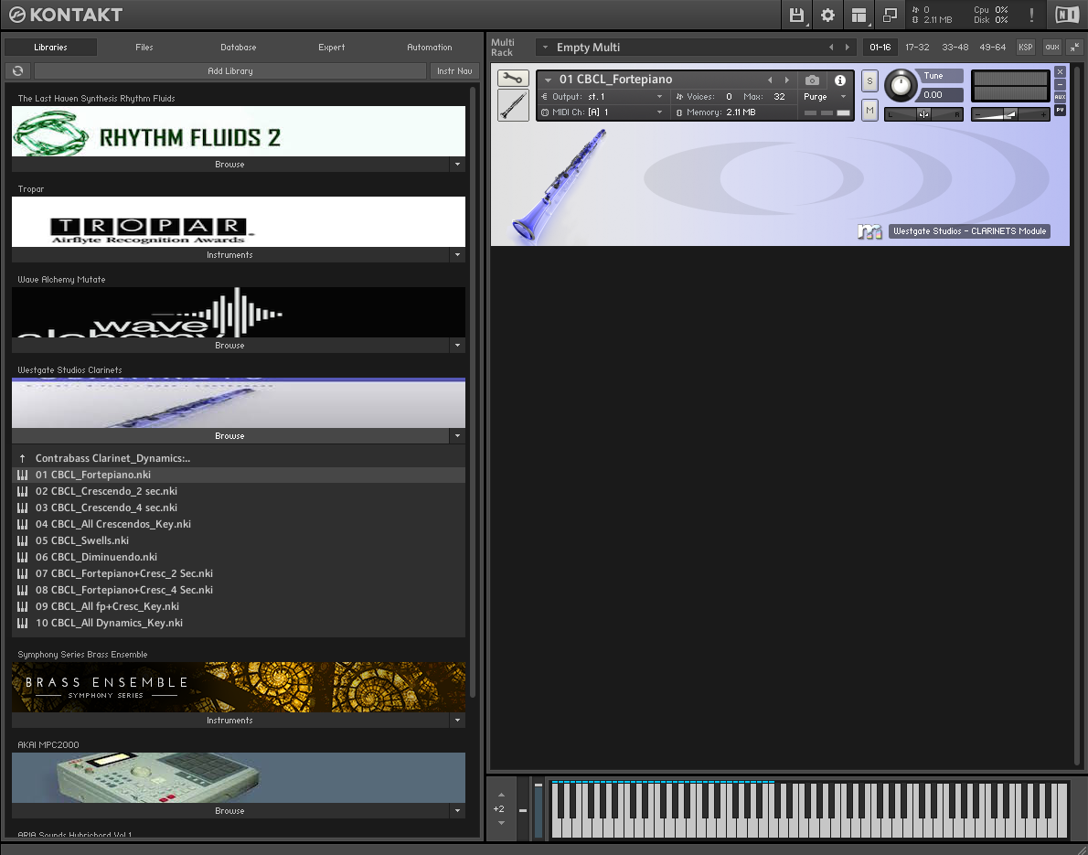
Task: Switch to the Files tab
Action: 144,48
